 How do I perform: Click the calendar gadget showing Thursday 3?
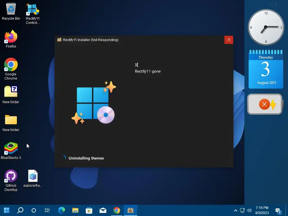[266, 69]
